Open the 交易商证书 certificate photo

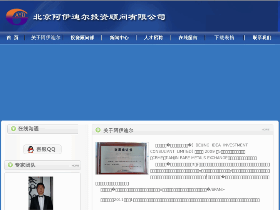click(122, 158)
